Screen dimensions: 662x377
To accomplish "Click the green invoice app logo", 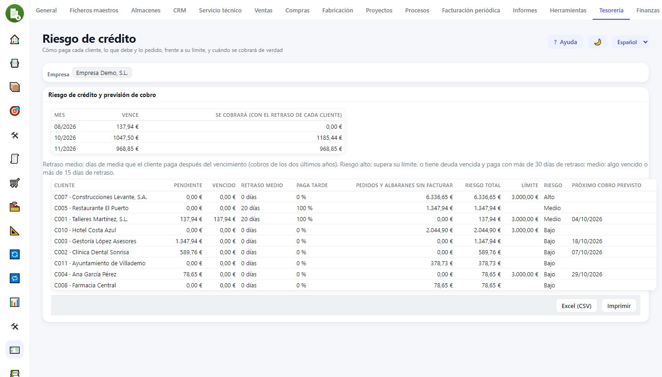I will [x=15, y=13].
